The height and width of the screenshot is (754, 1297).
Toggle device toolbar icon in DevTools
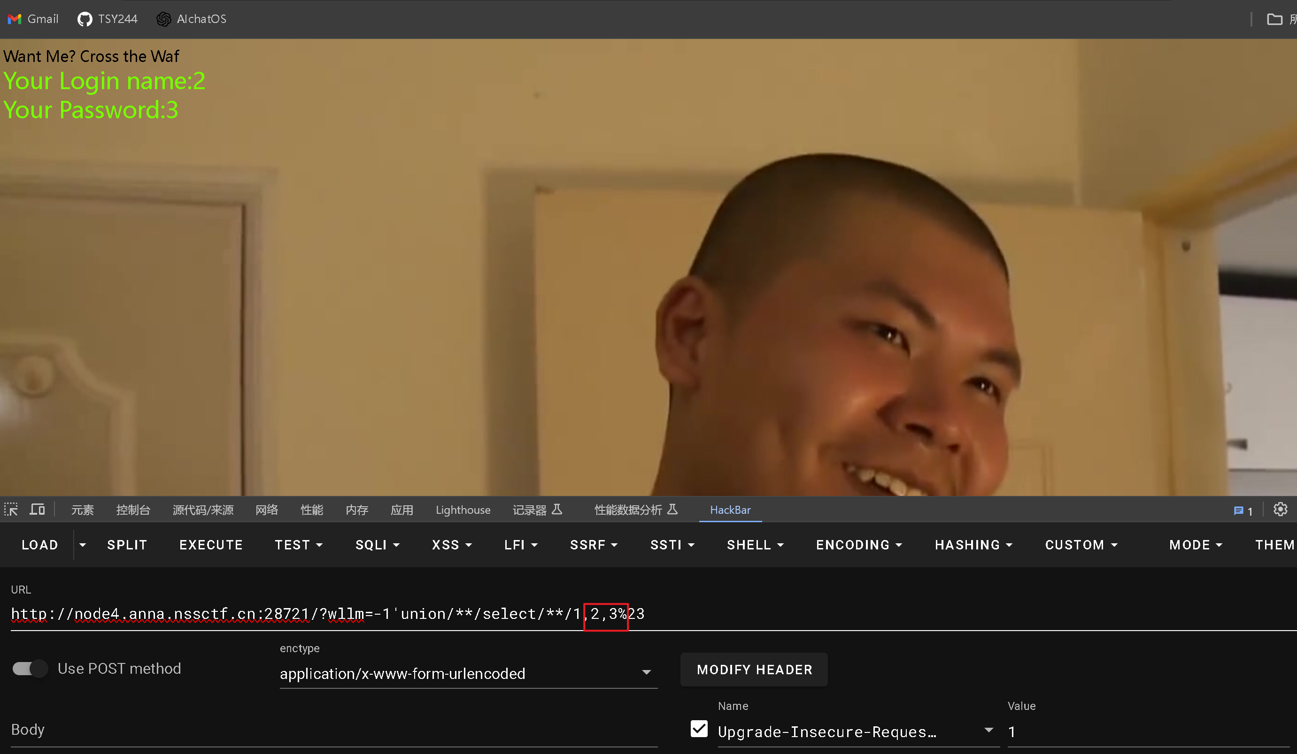[x=37, y=510]
